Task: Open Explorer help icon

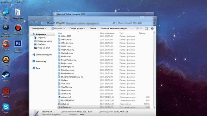Action: 152,29
